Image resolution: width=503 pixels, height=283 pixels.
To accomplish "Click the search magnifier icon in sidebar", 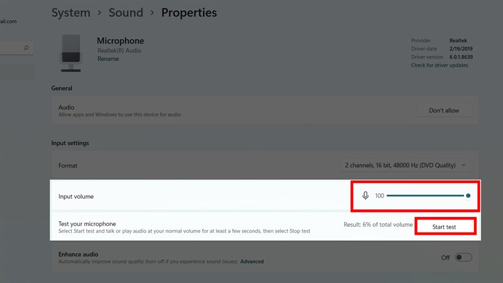I will 26,48.
